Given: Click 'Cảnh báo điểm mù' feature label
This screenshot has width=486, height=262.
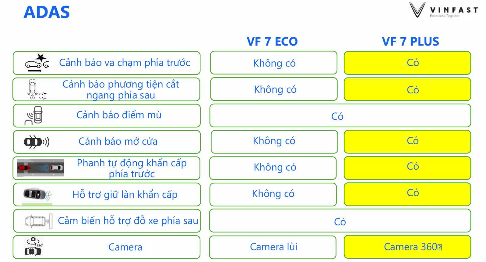Looking at the screenshot, I should tap(119, 115).
